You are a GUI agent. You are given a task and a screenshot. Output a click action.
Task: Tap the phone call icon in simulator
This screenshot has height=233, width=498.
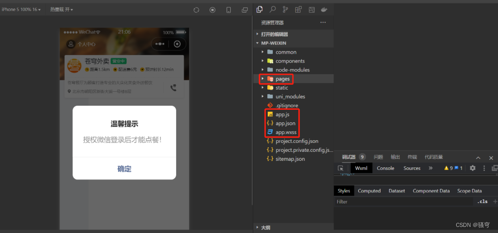coord(173,88)
